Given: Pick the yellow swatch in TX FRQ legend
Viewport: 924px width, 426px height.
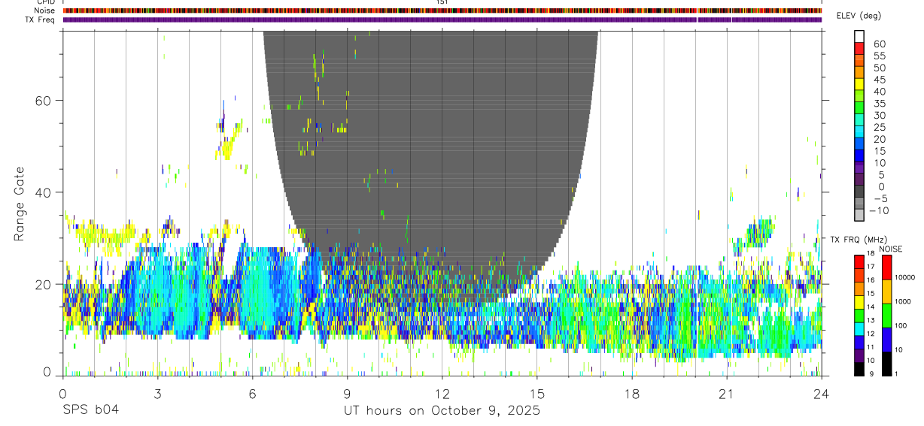Looking at the screenshot, I should point(859,302).
